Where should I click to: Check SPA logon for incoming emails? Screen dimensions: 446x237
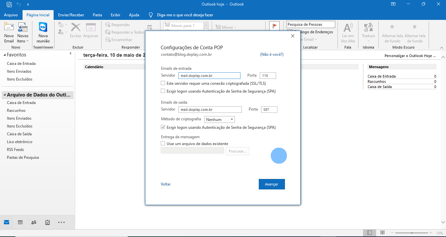(x=163, y=91)
